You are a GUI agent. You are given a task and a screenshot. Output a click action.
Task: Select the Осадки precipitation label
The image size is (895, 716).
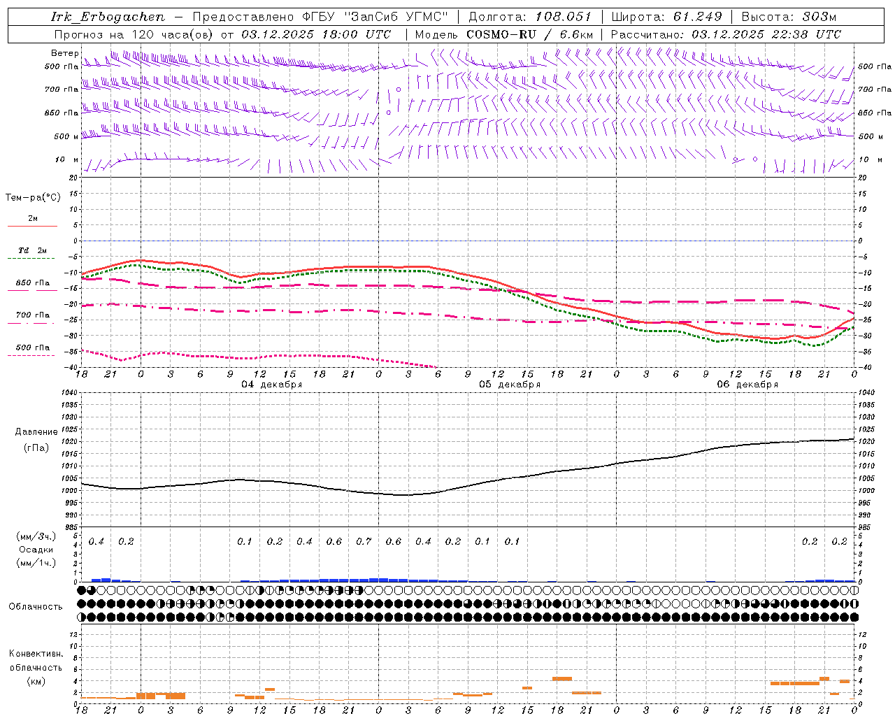[x=36, y=550]
